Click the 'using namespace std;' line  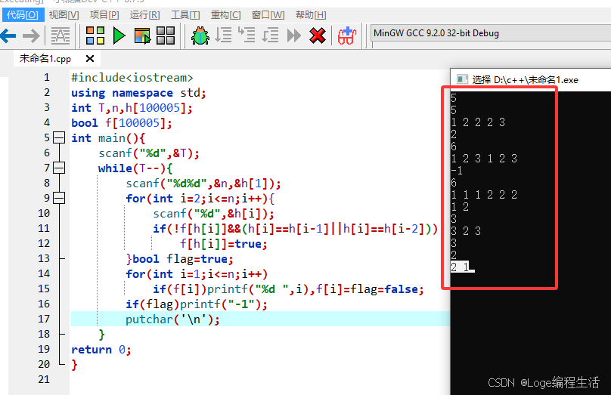tap(138, 93)
